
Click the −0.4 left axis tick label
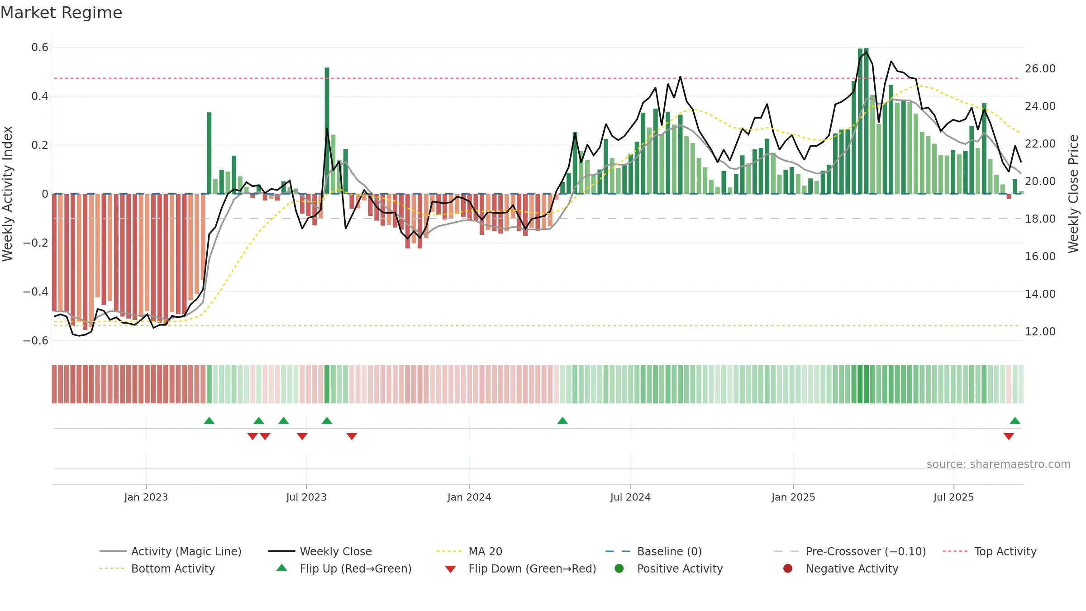(x=36, y=292)
